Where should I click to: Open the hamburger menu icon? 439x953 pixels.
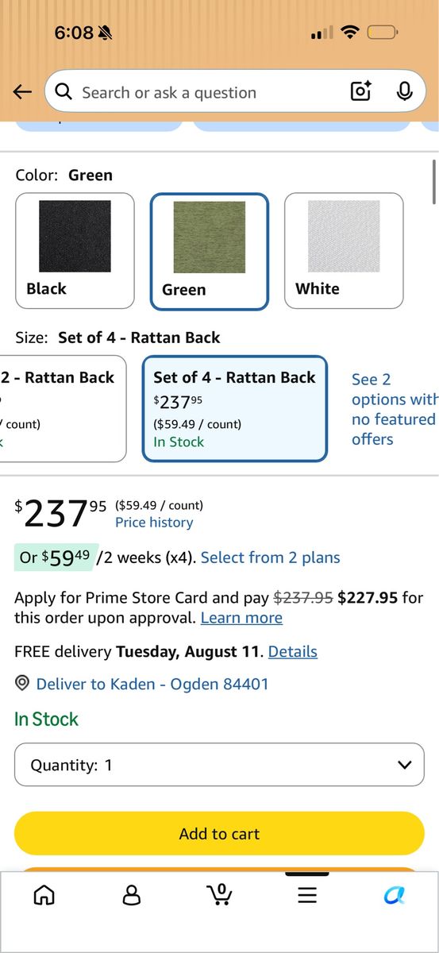click(x=307, y=895)
